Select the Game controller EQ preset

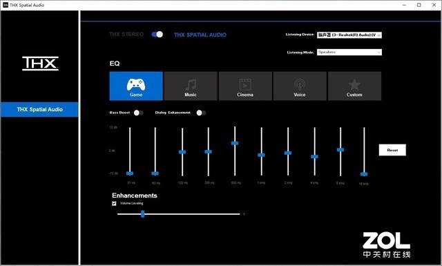tap(136, 86)
